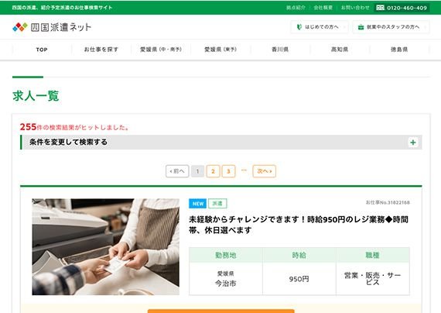Click the briefcase icon in 就業中のスタッフの方へ

(361, 27)
